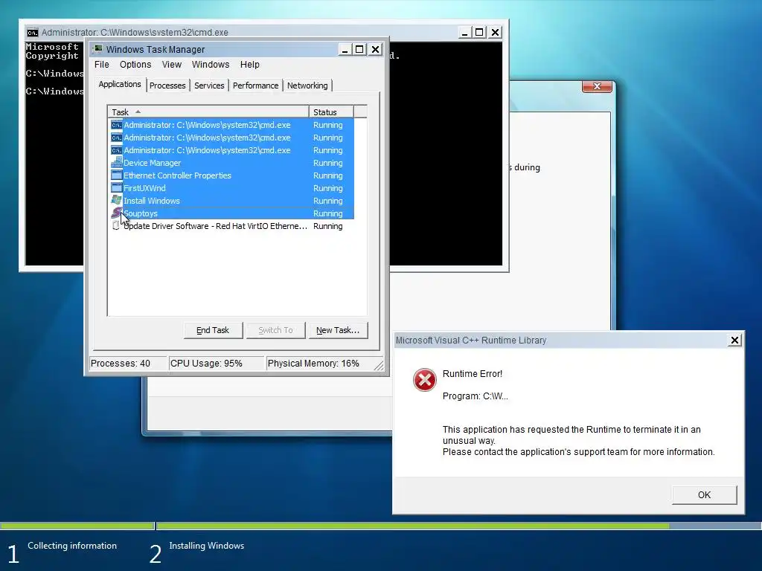
Task: Open the View menu in Task Manager
Action: pos(172,65)
